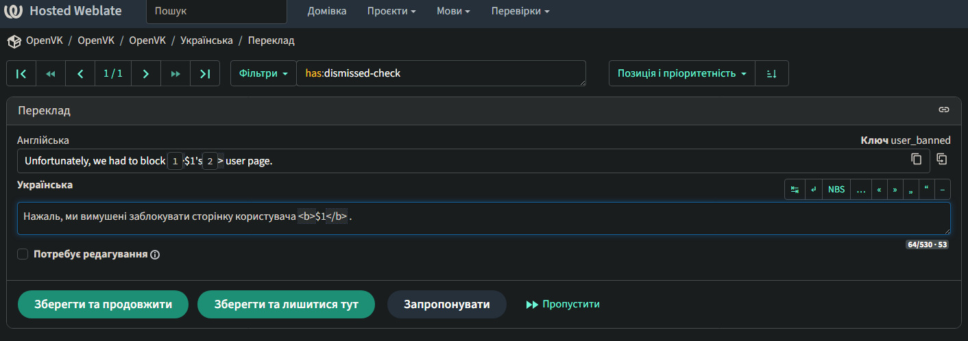
Task: Click the Українська field label
Action: [45, 185]
